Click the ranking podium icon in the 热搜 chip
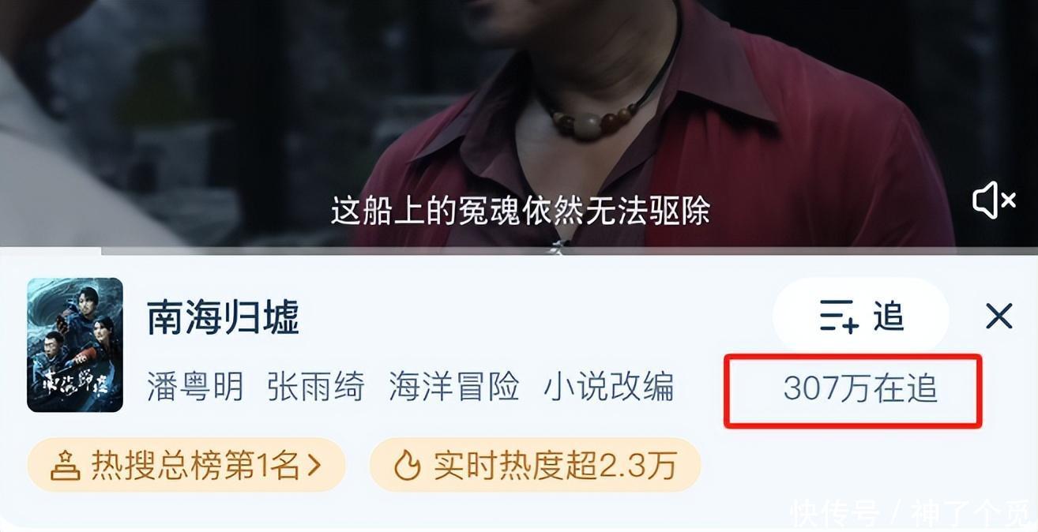1038x532 pixels. coord(66,466)
